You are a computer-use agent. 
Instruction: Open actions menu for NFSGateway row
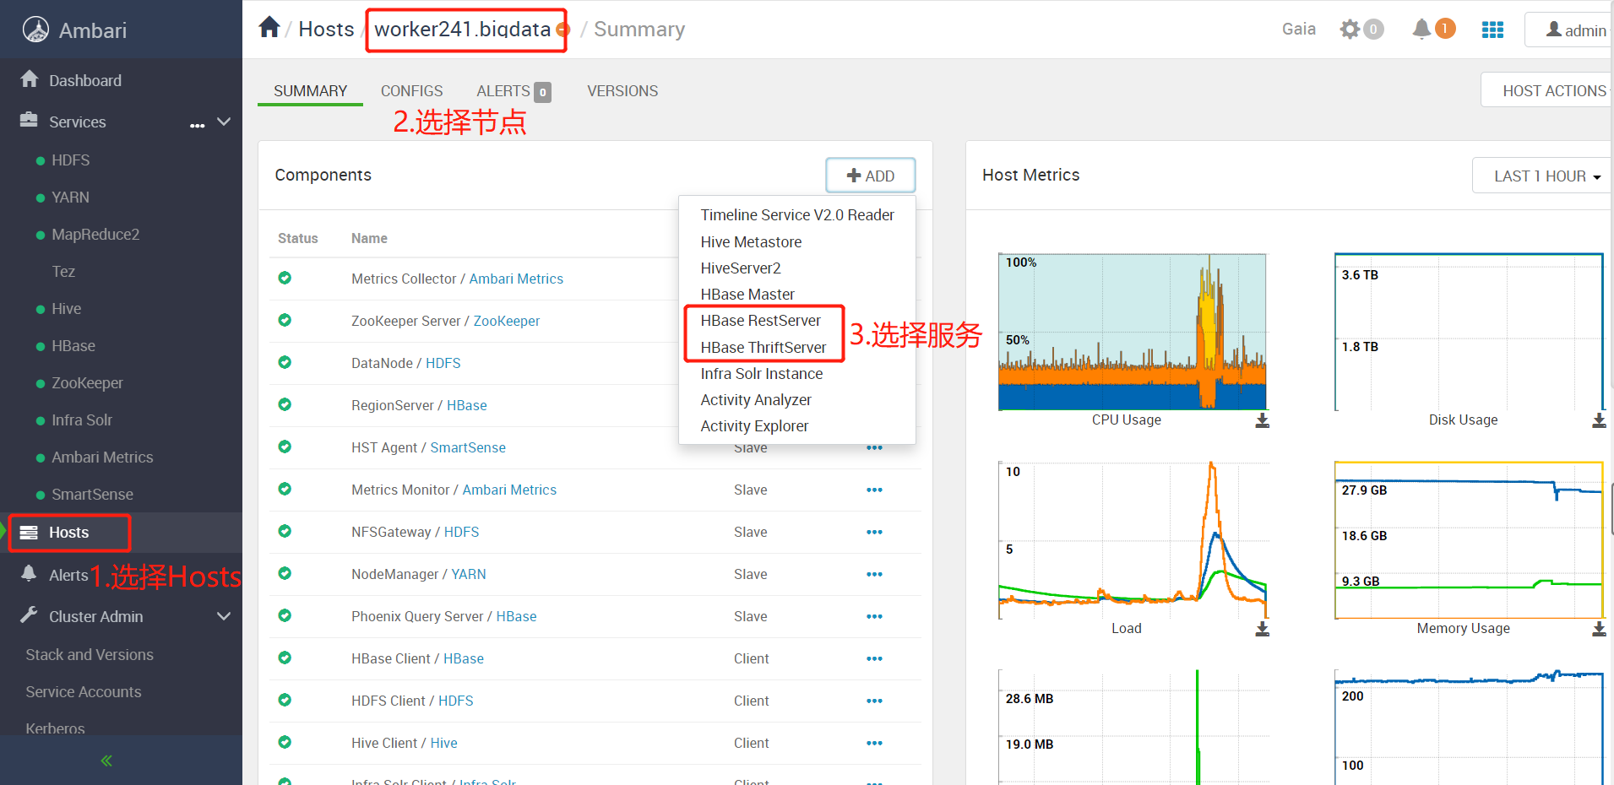click(874, 532)
